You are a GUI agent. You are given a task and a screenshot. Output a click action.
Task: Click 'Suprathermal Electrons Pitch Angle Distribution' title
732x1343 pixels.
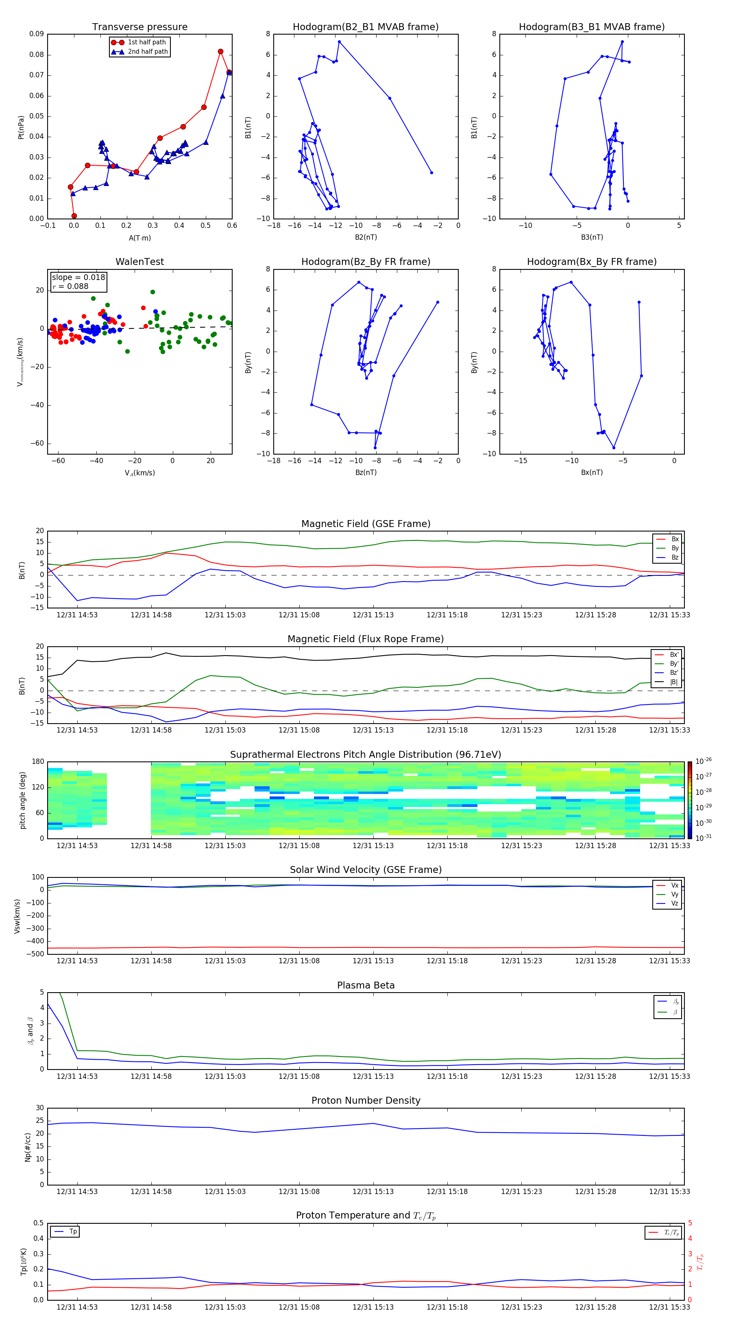point(366,755)
